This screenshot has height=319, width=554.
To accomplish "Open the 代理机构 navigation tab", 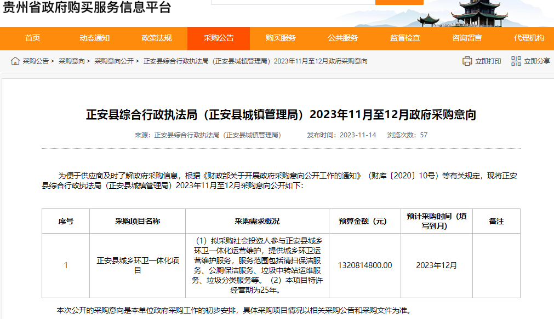I will click(x=529, y=38).
